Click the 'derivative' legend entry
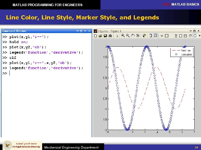201x150 pixels. [x=183, y=54]
